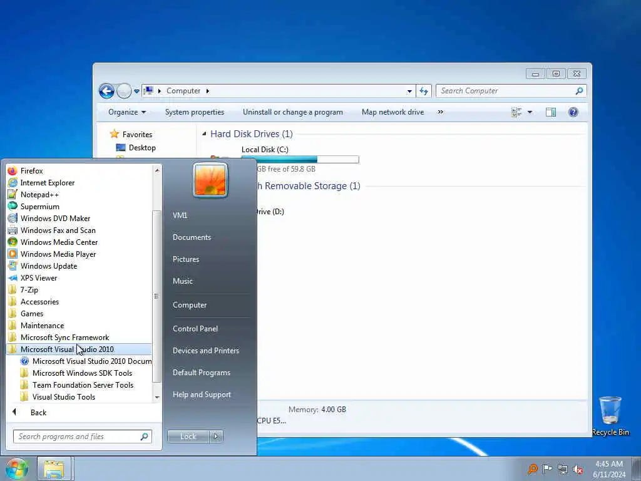Viewport: 641px width, 481px height.
Task: Click the Lock button
Action: click(188, 437)
